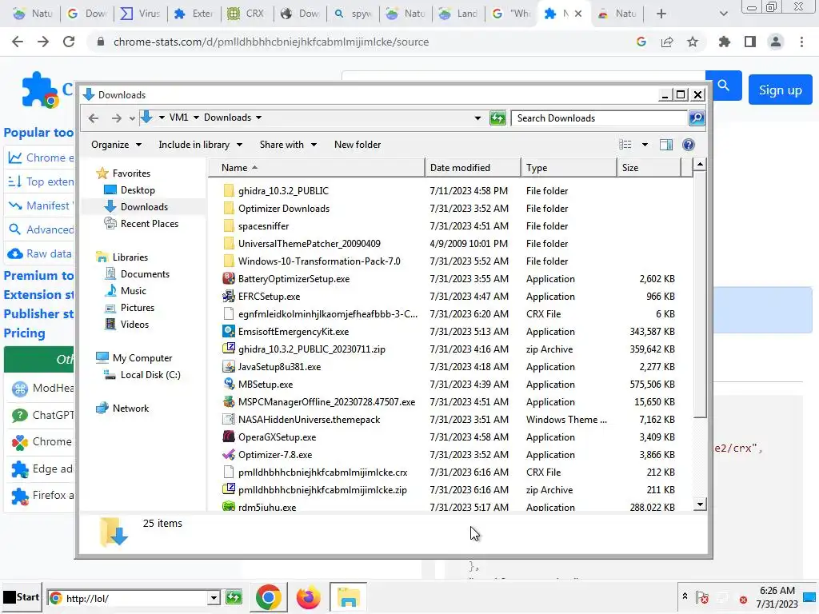Click the file list scroll down arrow
The image size is (819, 614).
coord(699,504)
